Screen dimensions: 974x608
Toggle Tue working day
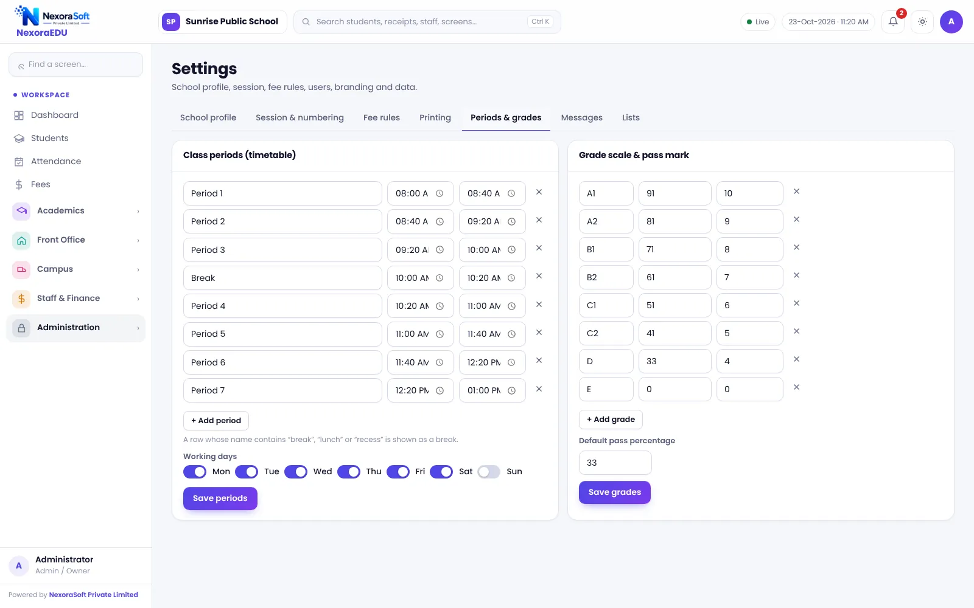click(247, 472)
